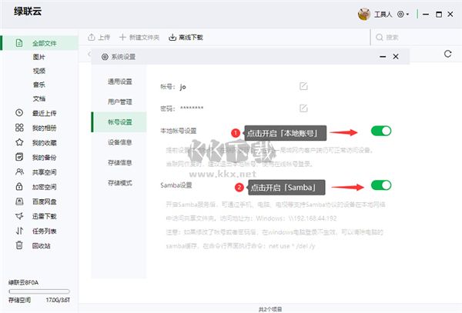Switch to the 存储信息 tab
Image resolution: width=462 pixels, height=313 pixels.
click(119, 163)
